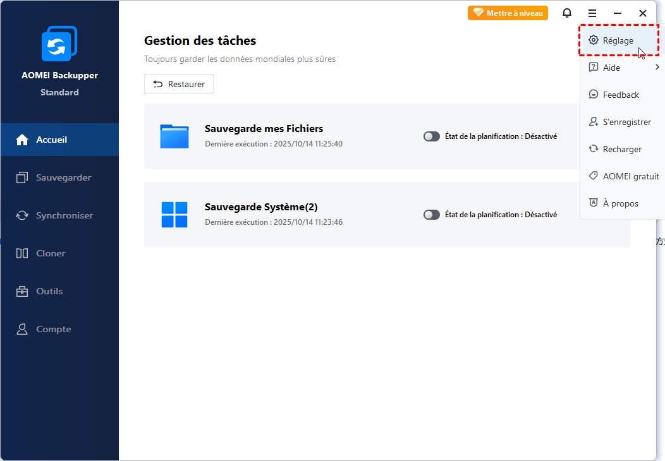This screenshot has height=461, width=665.
Task: Select AOMEI gratuit menu entry
Action: (623, 176)
